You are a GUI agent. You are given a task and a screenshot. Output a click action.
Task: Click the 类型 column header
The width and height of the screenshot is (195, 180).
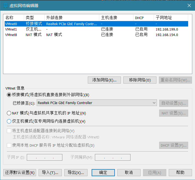tap(34, 18)
